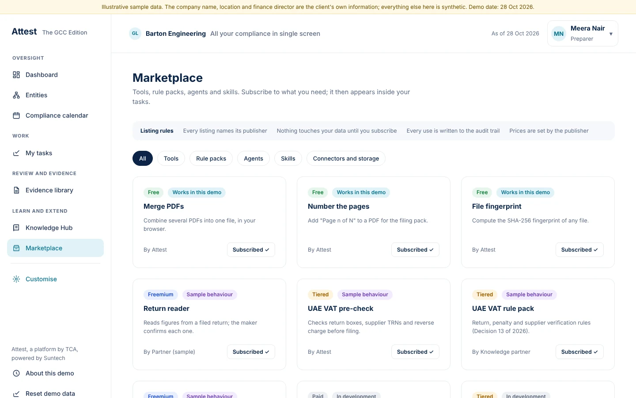Viewport: 636px width, 398px height.
Task: Show Connectors and storage listings
Action: pos(346,158)
